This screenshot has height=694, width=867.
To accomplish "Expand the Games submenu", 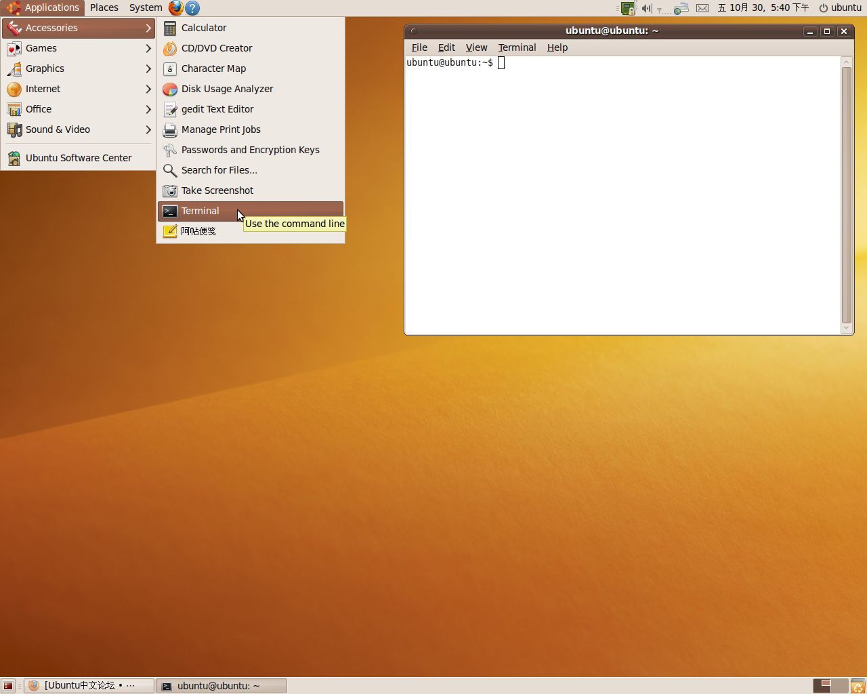I will pyautogui.click(x=79, y=48).
